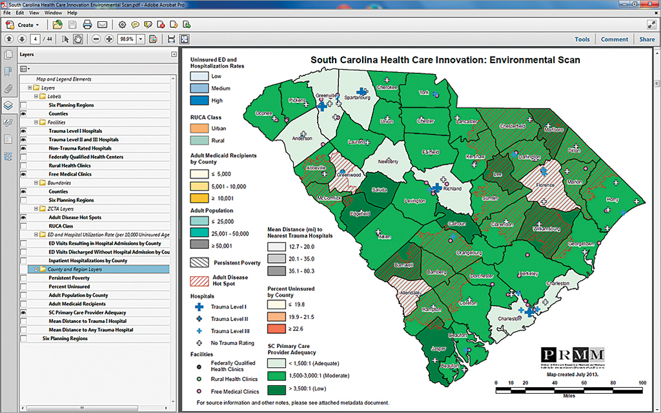
Task: Click the Save floppy disk icon
Action: [x=72, y=25]
